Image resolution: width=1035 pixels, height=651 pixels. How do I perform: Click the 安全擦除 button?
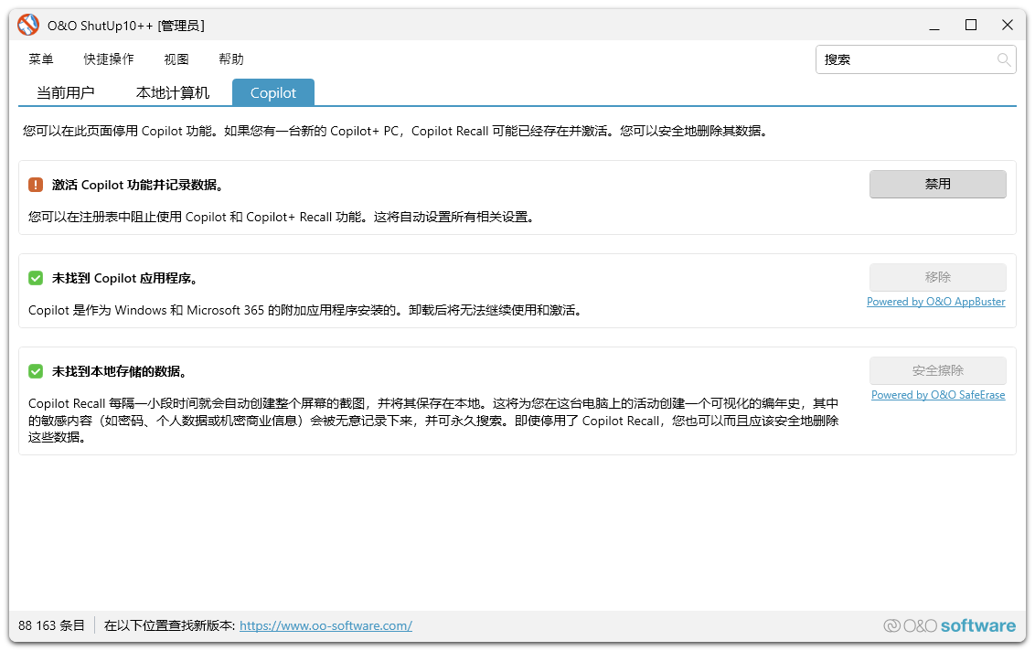pos(937,370)
